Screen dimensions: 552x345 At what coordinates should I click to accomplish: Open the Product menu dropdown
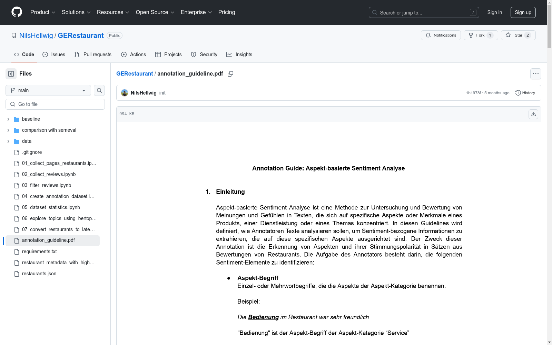pyautogui.click(x=43, y=12)
